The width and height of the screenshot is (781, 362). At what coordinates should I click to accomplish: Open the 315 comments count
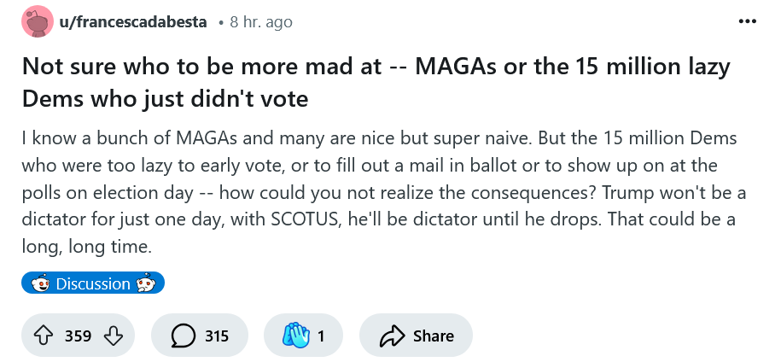point(217,336)
